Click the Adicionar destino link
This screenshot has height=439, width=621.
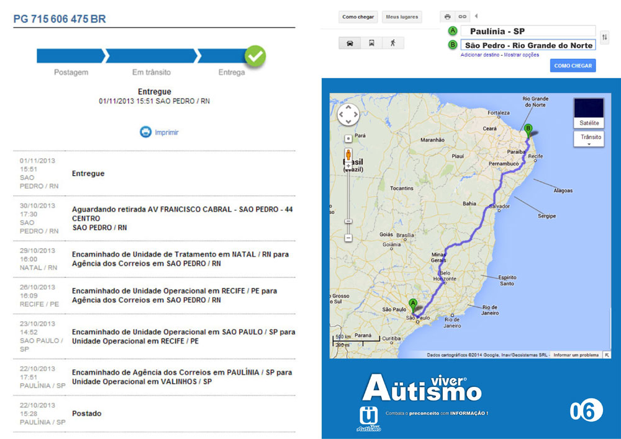pos(480,55)
